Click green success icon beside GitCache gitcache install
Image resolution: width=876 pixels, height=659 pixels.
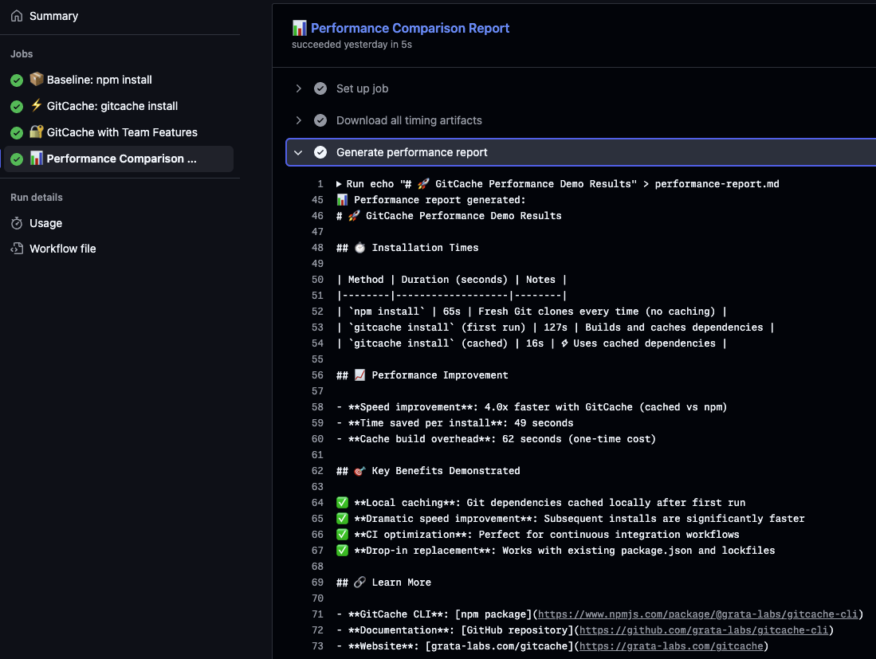(17, 107)
